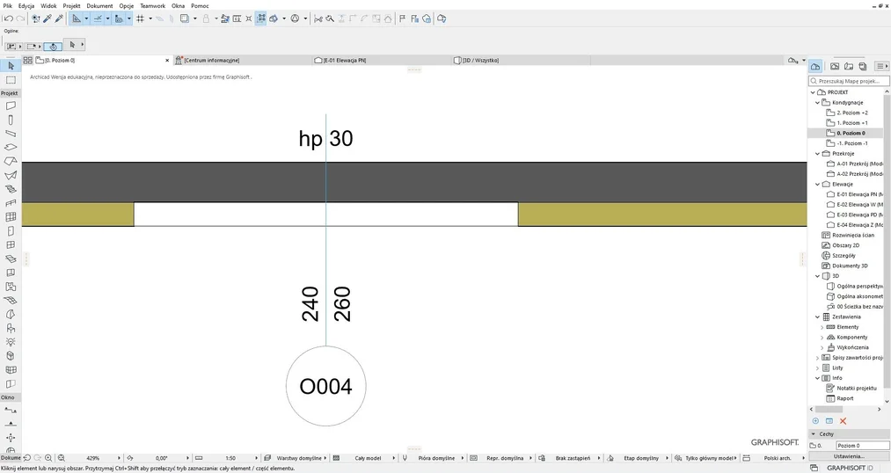This screenshot has width=891, height=473.
Task: Select 2. Poziom +2 in navigator
Action: pos(851,113)
